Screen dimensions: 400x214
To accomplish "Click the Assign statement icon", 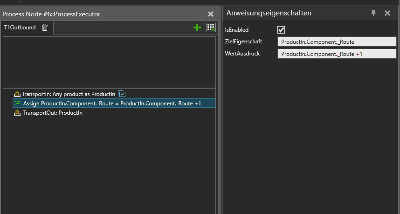I will (17, 104).
